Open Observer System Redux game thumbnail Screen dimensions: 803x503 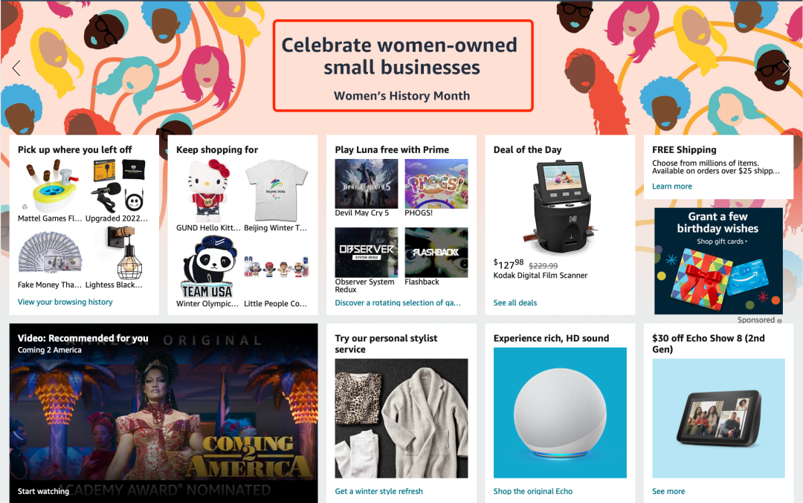point(366,253)
